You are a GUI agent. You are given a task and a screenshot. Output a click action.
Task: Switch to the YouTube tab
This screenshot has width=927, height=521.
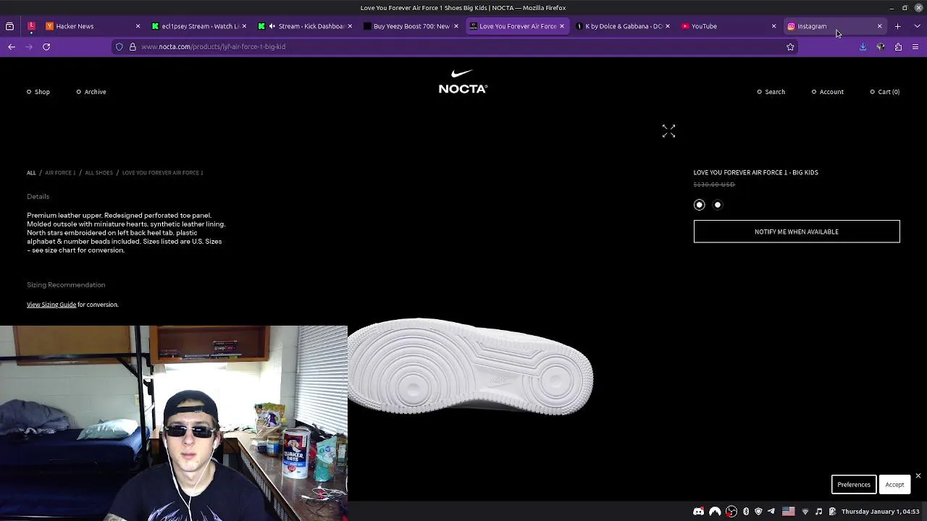[728, 26]
